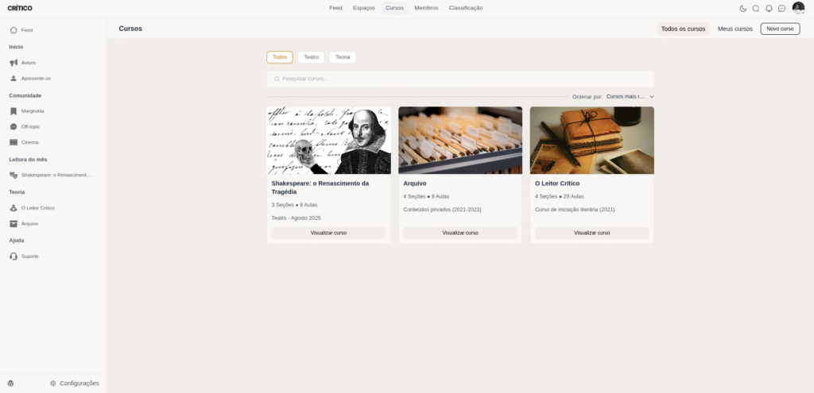Click Visualizar curso under Arquivo

(x=460, y=233)
